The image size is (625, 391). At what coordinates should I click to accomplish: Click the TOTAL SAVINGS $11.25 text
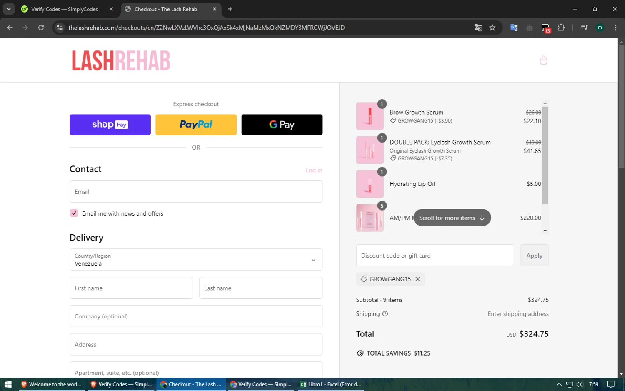click(x=398, y=353)
